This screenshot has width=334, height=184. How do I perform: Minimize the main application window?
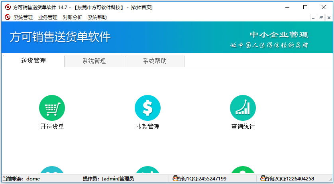(287, 7)
